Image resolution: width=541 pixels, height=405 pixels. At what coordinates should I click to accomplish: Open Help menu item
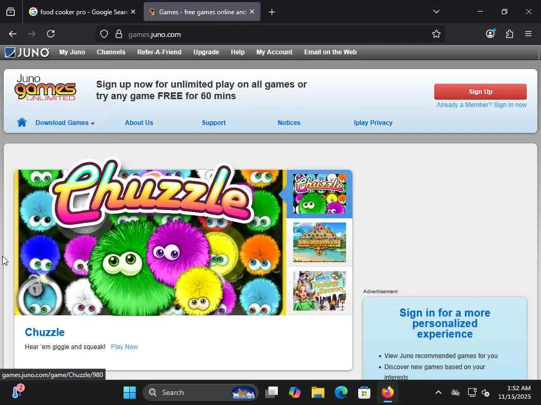click(x=238, y=52)
